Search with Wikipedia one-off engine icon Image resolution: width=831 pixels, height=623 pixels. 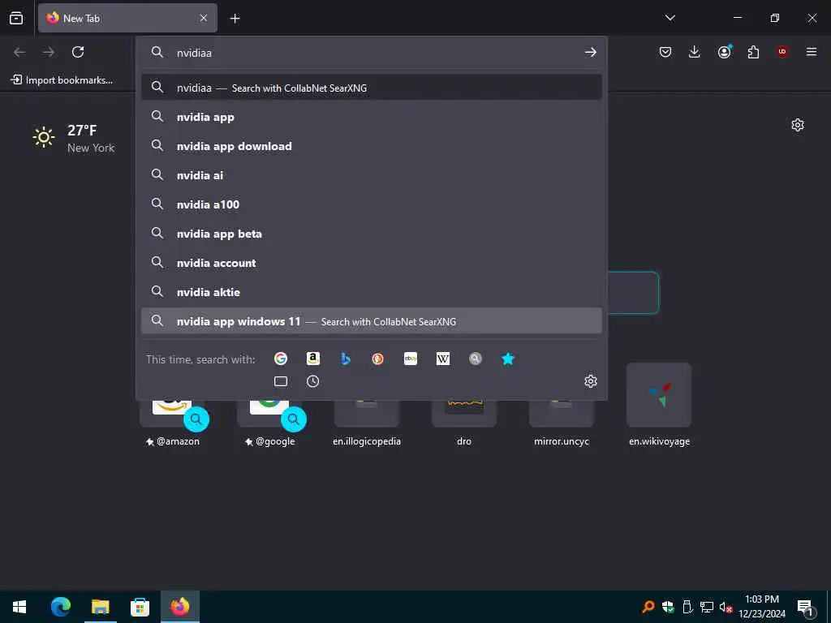tap(443, 359)
